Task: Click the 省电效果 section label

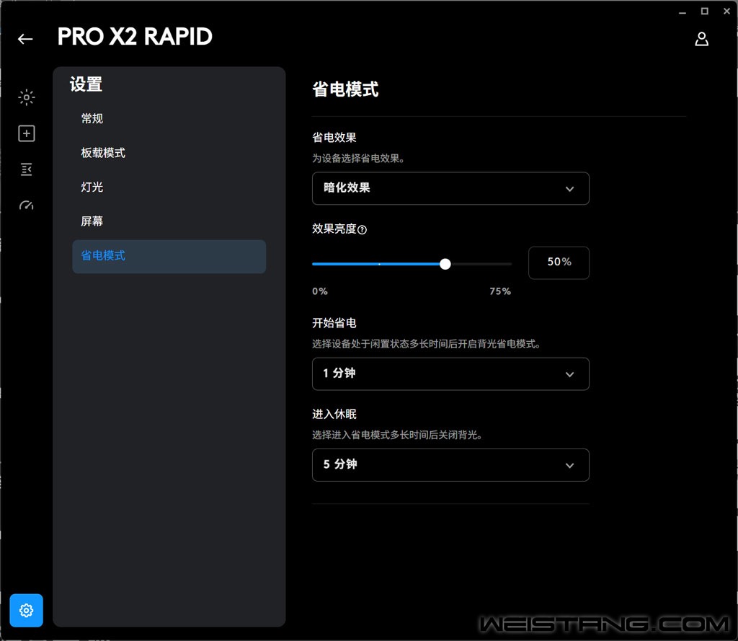Action: tap(334, 138)
